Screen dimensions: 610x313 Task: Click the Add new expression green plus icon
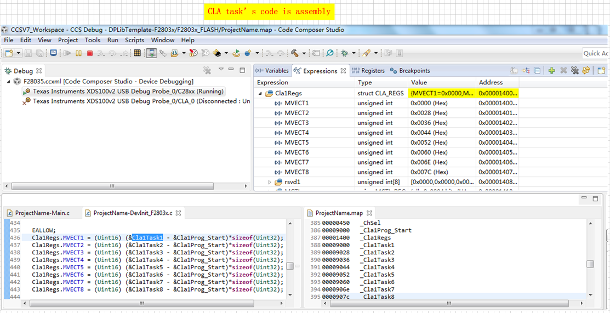click(x=552, y=71)
